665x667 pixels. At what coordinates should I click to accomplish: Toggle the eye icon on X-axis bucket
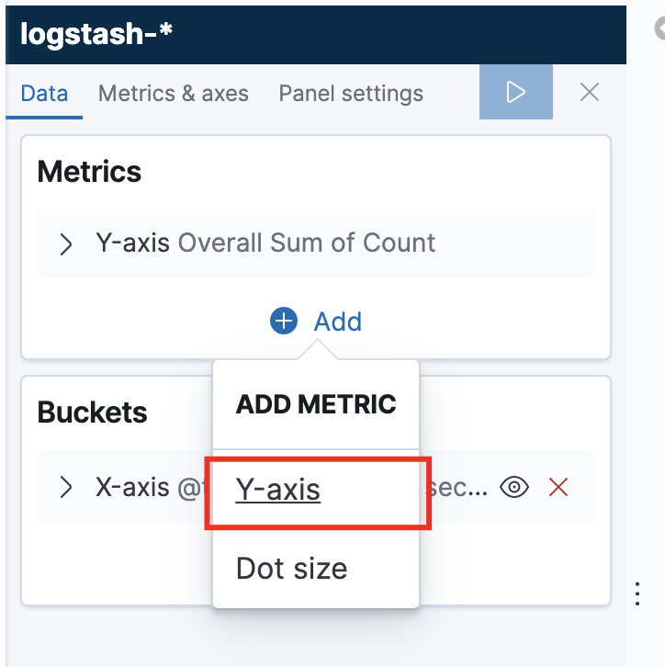click(x=514, y=488)
